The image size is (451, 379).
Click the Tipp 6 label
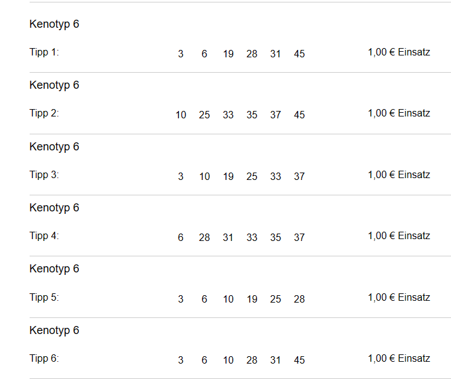pos(44,359)
